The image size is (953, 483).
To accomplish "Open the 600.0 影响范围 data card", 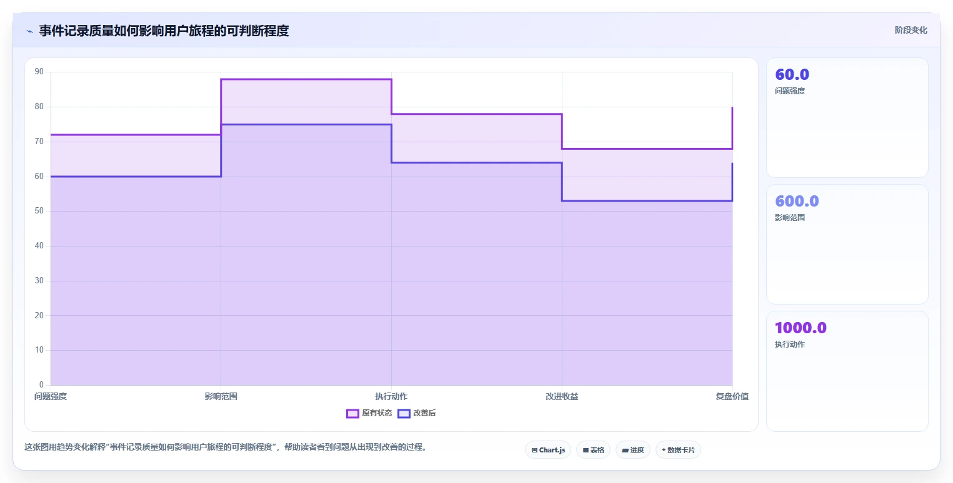I will (847, 244).
